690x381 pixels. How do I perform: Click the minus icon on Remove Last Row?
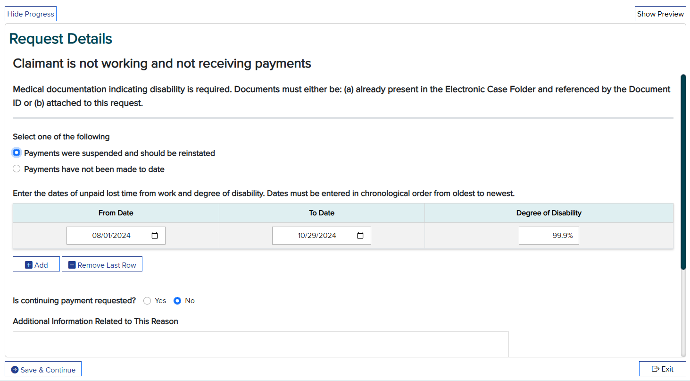tap(72, 265)
